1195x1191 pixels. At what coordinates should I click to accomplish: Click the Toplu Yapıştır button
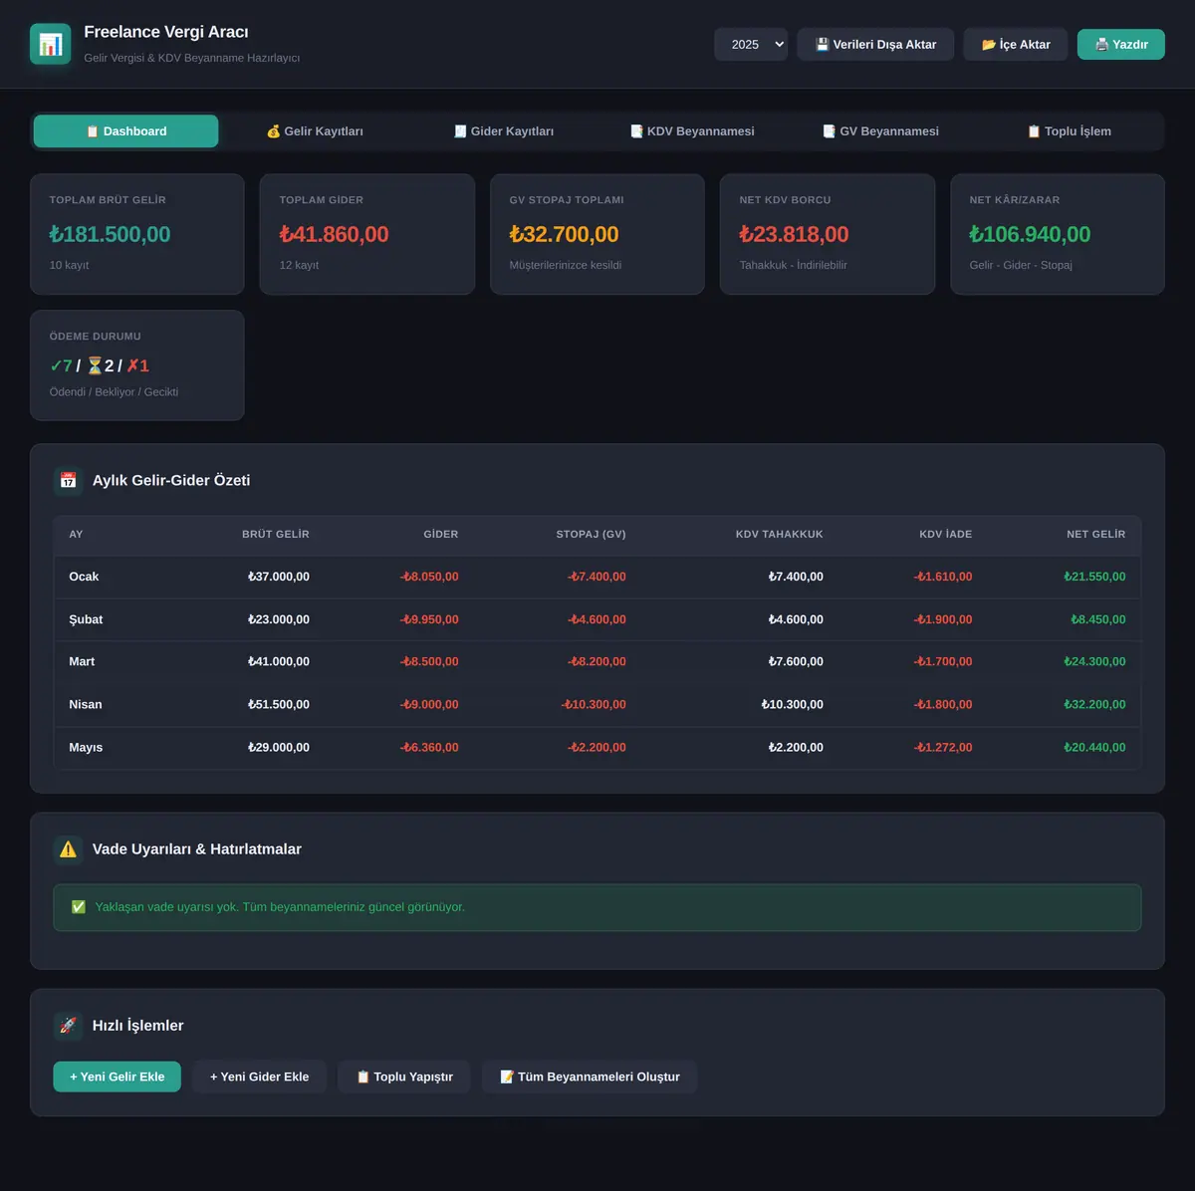tap(404, 1076)
